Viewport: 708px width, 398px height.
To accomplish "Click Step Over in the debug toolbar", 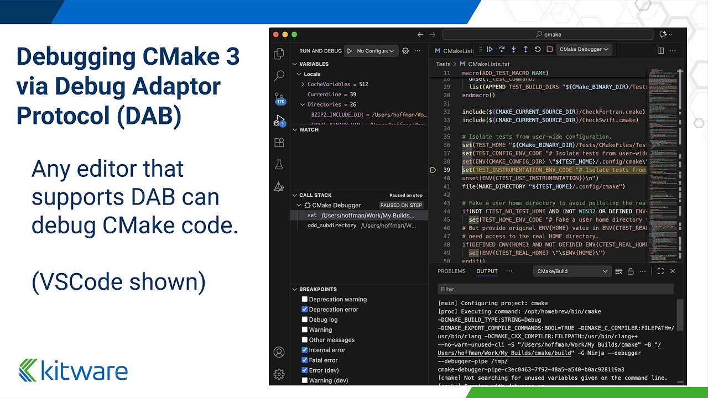I will pos(502,49).
